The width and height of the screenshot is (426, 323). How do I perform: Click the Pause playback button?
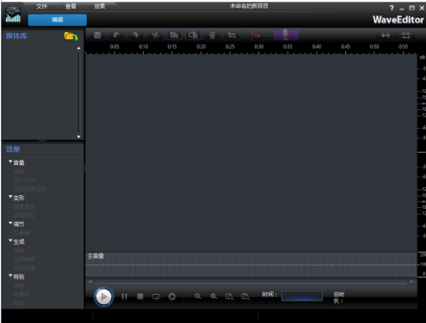[x=124, y=296]
